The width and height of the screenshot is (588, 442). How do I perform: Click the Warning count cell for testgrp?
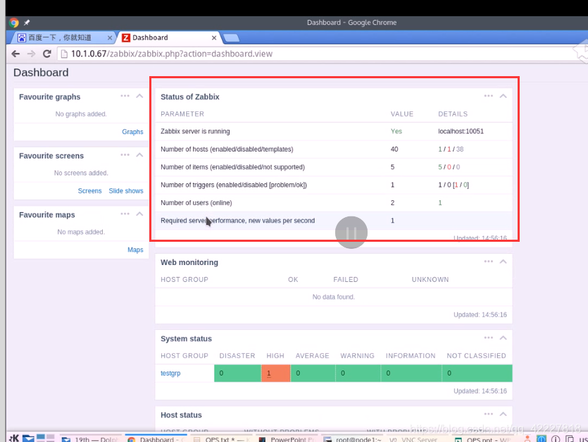point(358,374)
